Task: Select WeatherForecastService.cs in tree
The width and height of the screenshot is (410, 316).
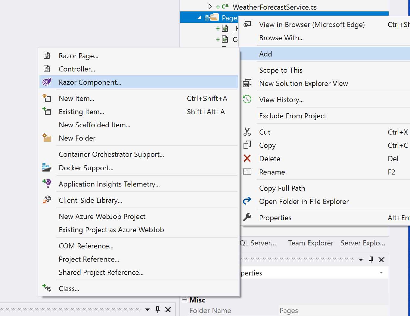Action: click(275, 7)
